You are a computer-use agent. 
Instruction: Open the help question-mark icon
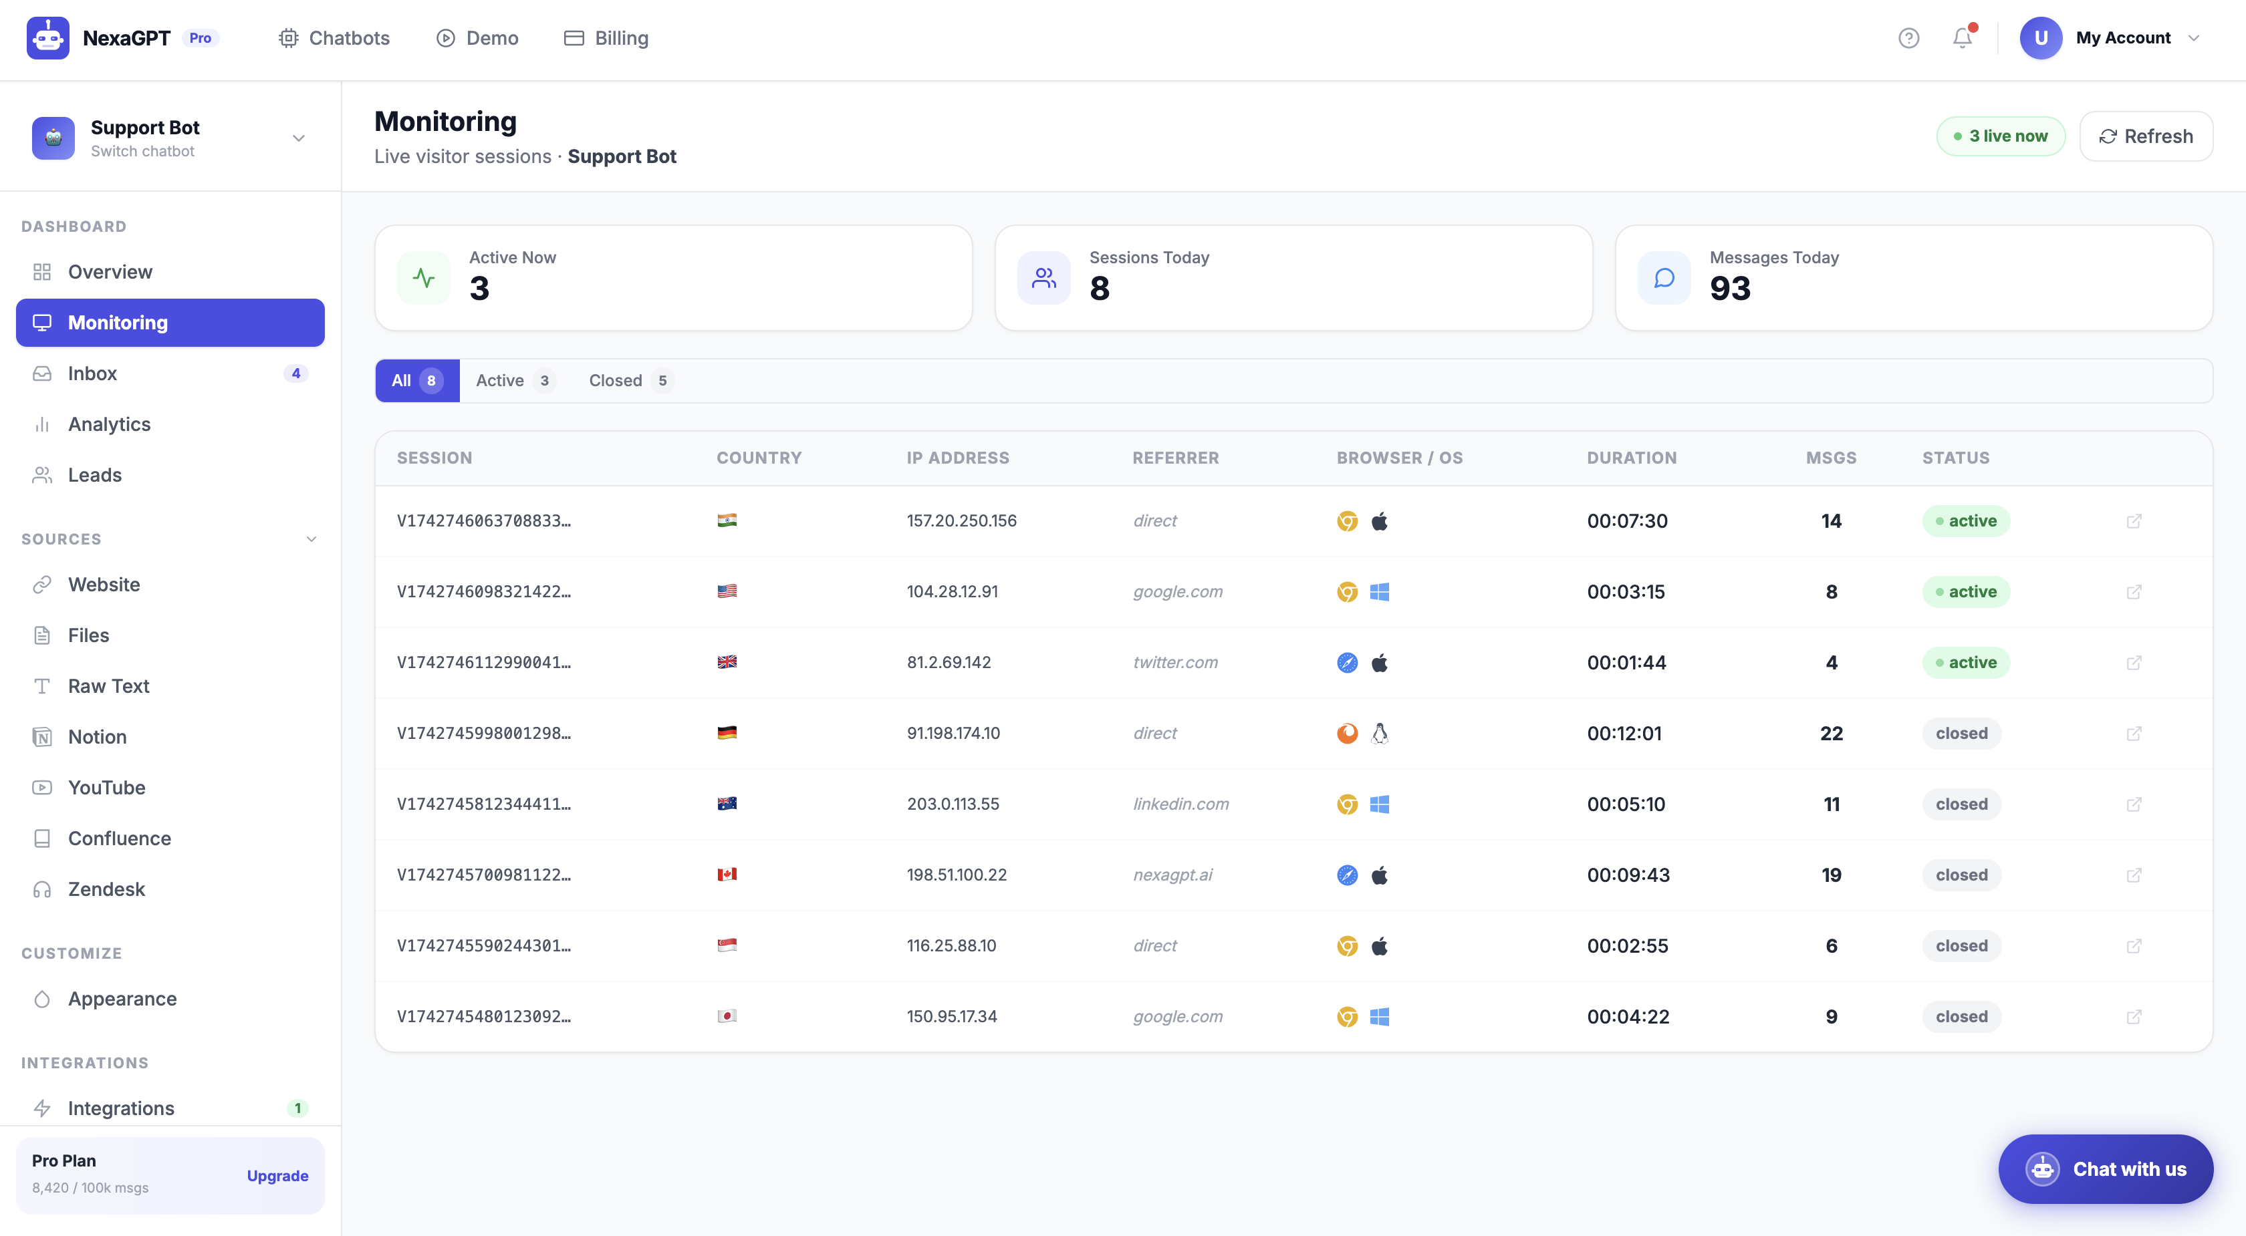click(1908, 38)
